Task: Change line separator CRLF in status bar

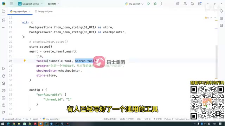Action: click(x=139, y=119)
